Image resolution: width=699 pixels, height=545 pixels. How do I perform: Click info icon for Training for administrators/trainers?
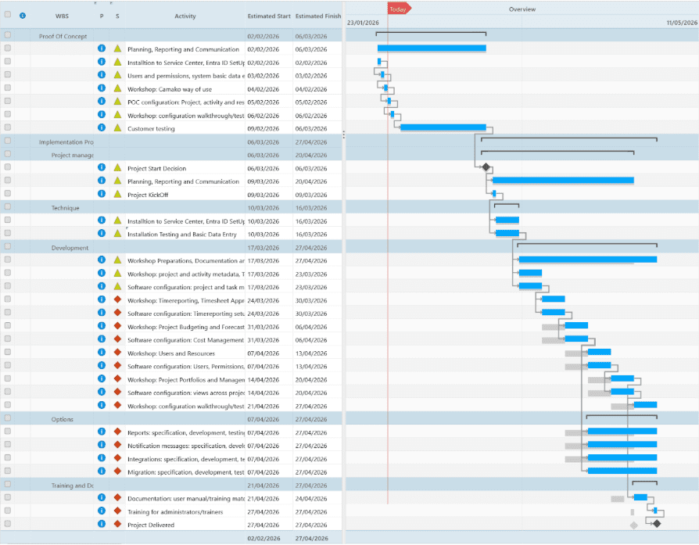[102, 511]
